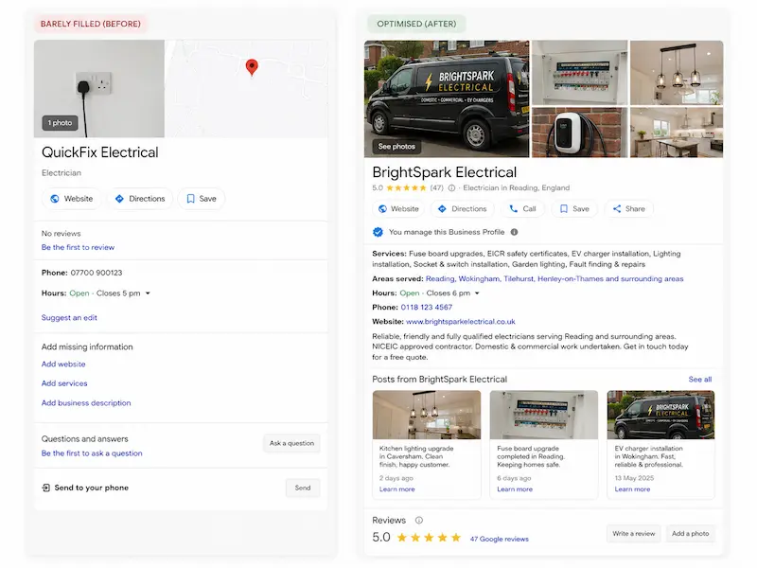Screen dimensions: 757x568
Task: Click 'Be the first to ask a question'
Action: click(92, 453)
